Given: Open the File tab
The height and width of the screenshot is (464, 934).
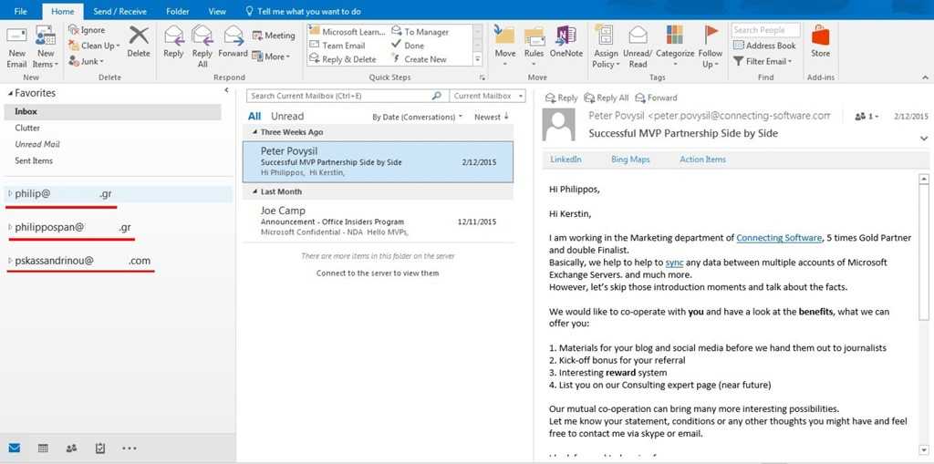Looking at the screenshot, I should (x=20, y=11).
